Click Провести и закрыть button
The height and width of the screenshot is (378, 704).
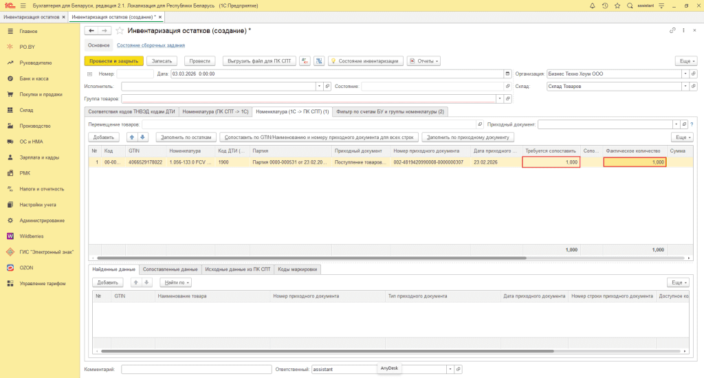[113, 61]
